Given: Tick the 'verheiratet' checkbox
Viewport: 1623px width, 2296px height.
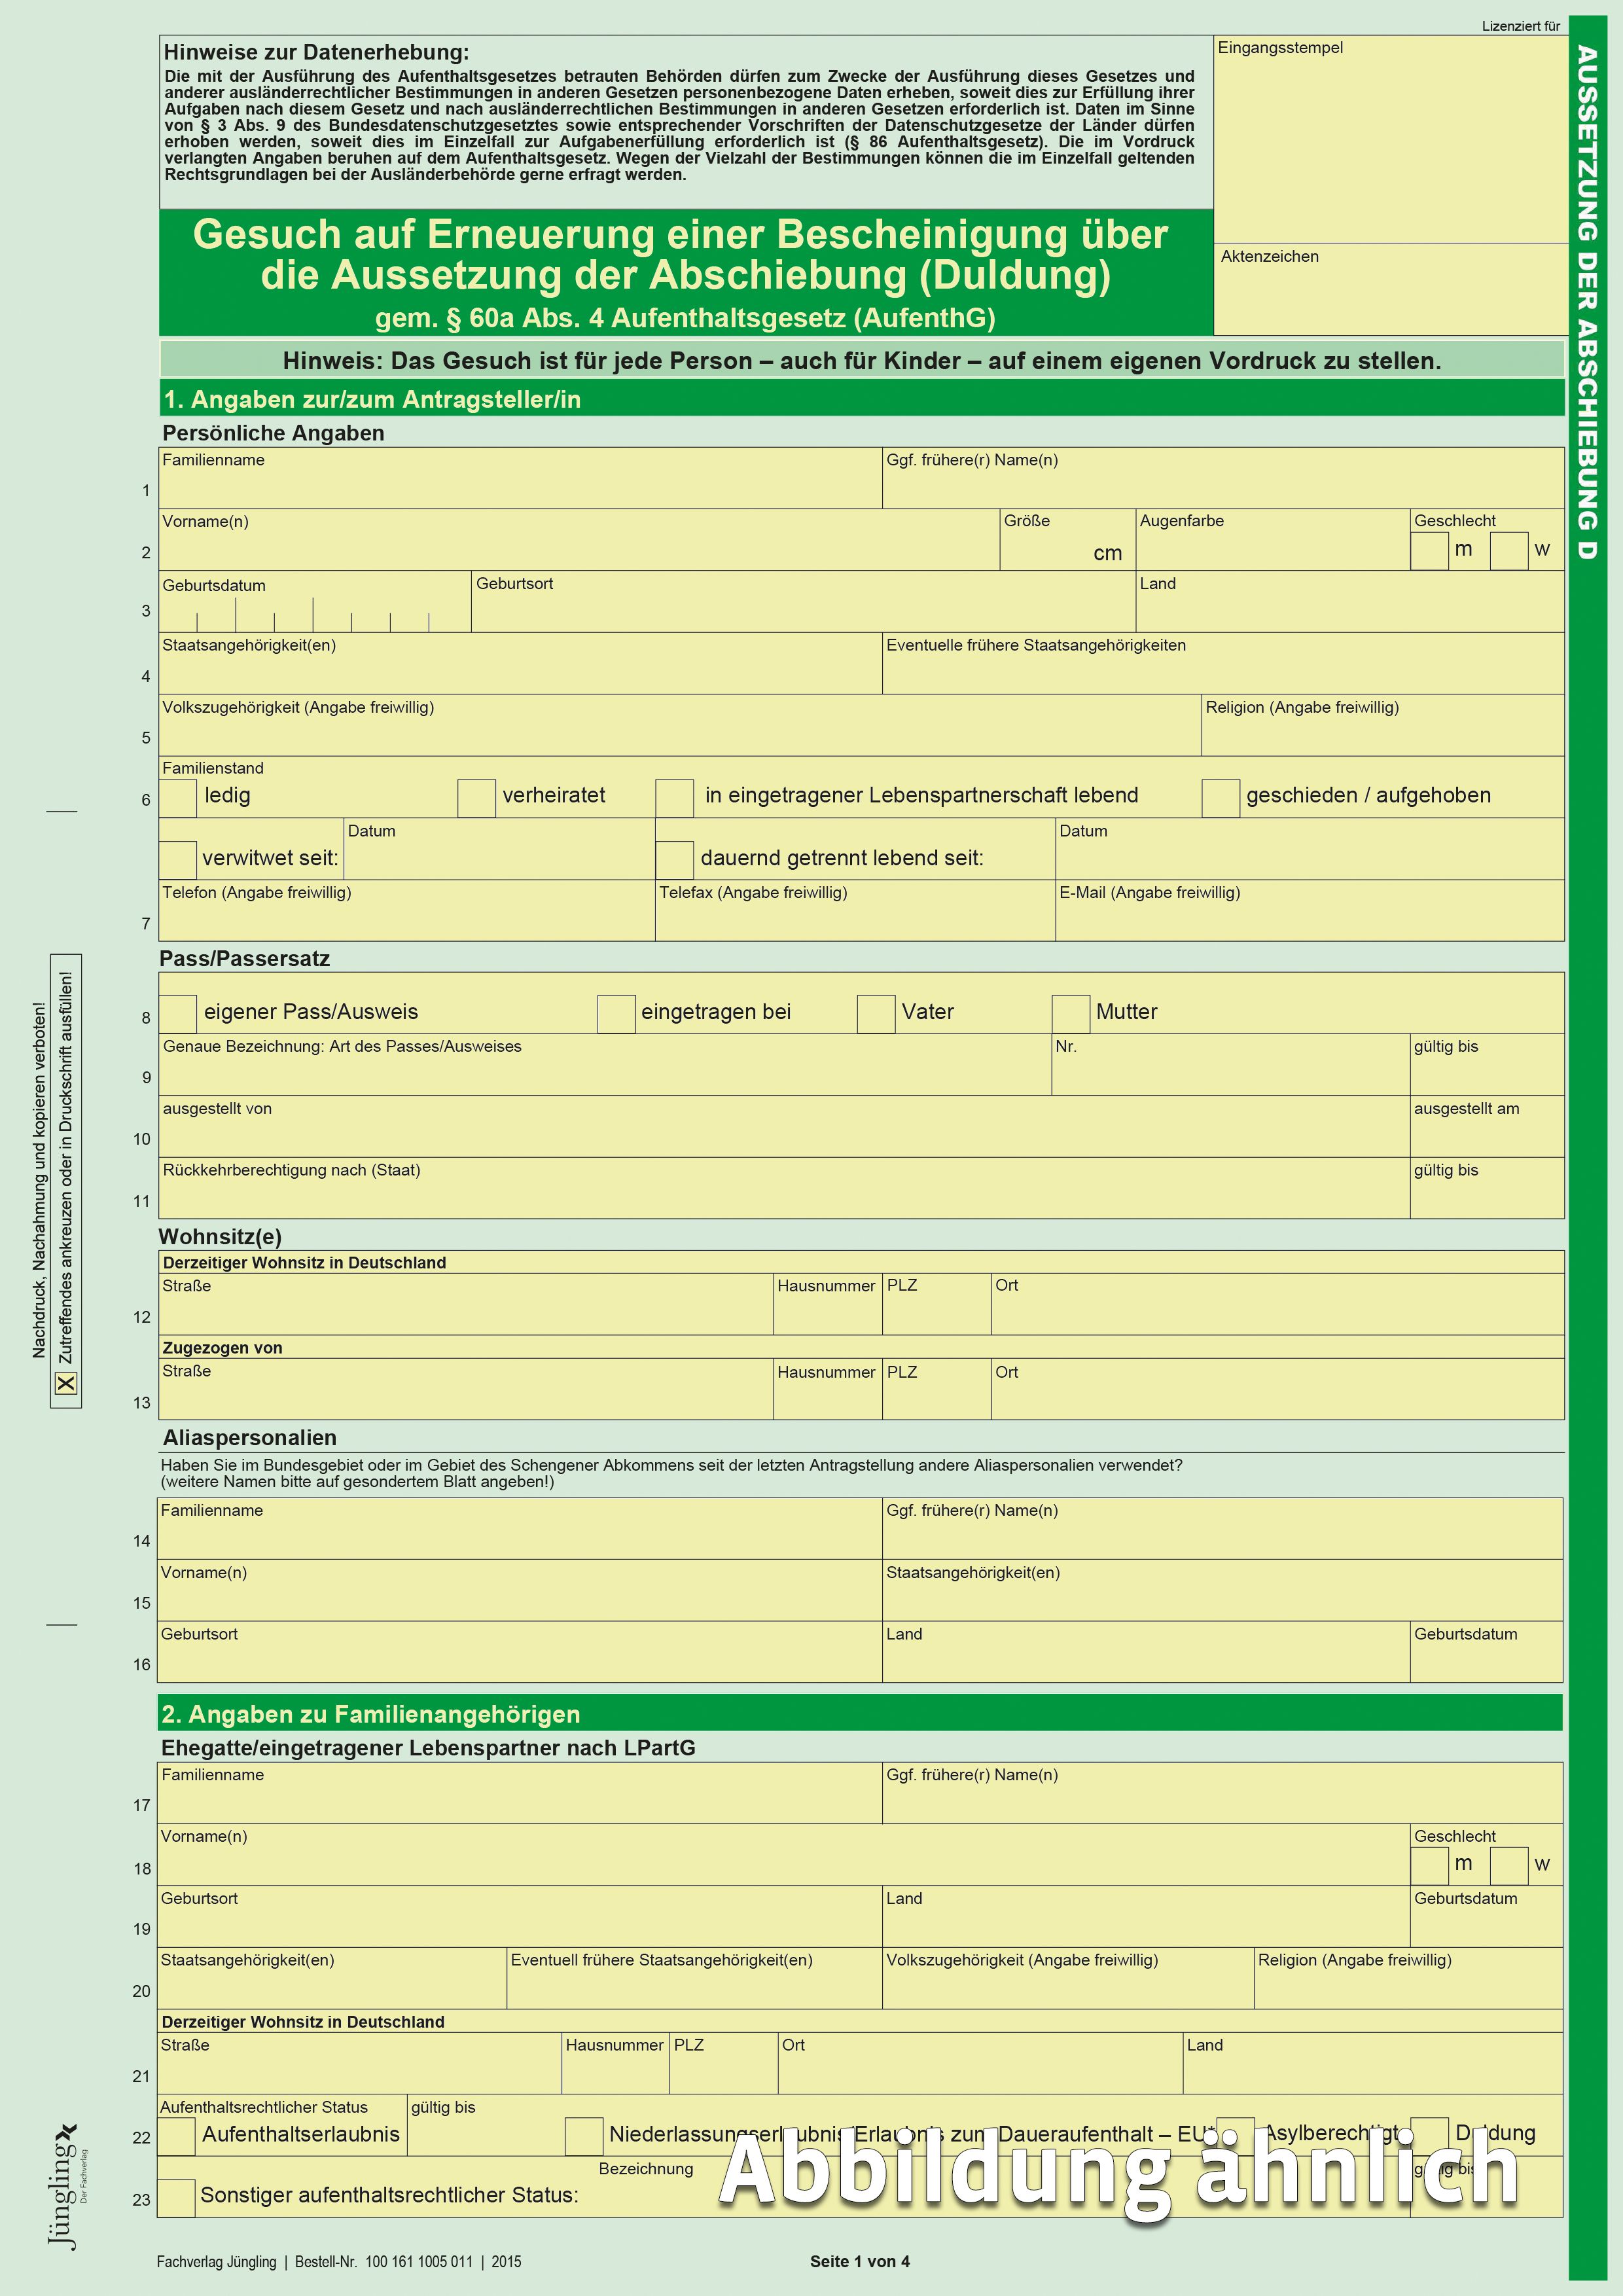Looking at the screenshot, I should tap(476, 798).
